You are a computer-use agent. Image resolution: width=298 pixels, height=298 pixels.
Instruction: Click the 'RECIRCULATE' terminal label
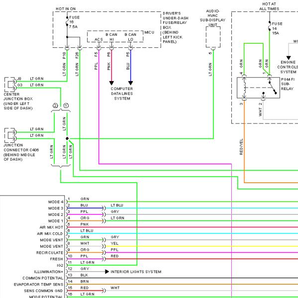50,253
